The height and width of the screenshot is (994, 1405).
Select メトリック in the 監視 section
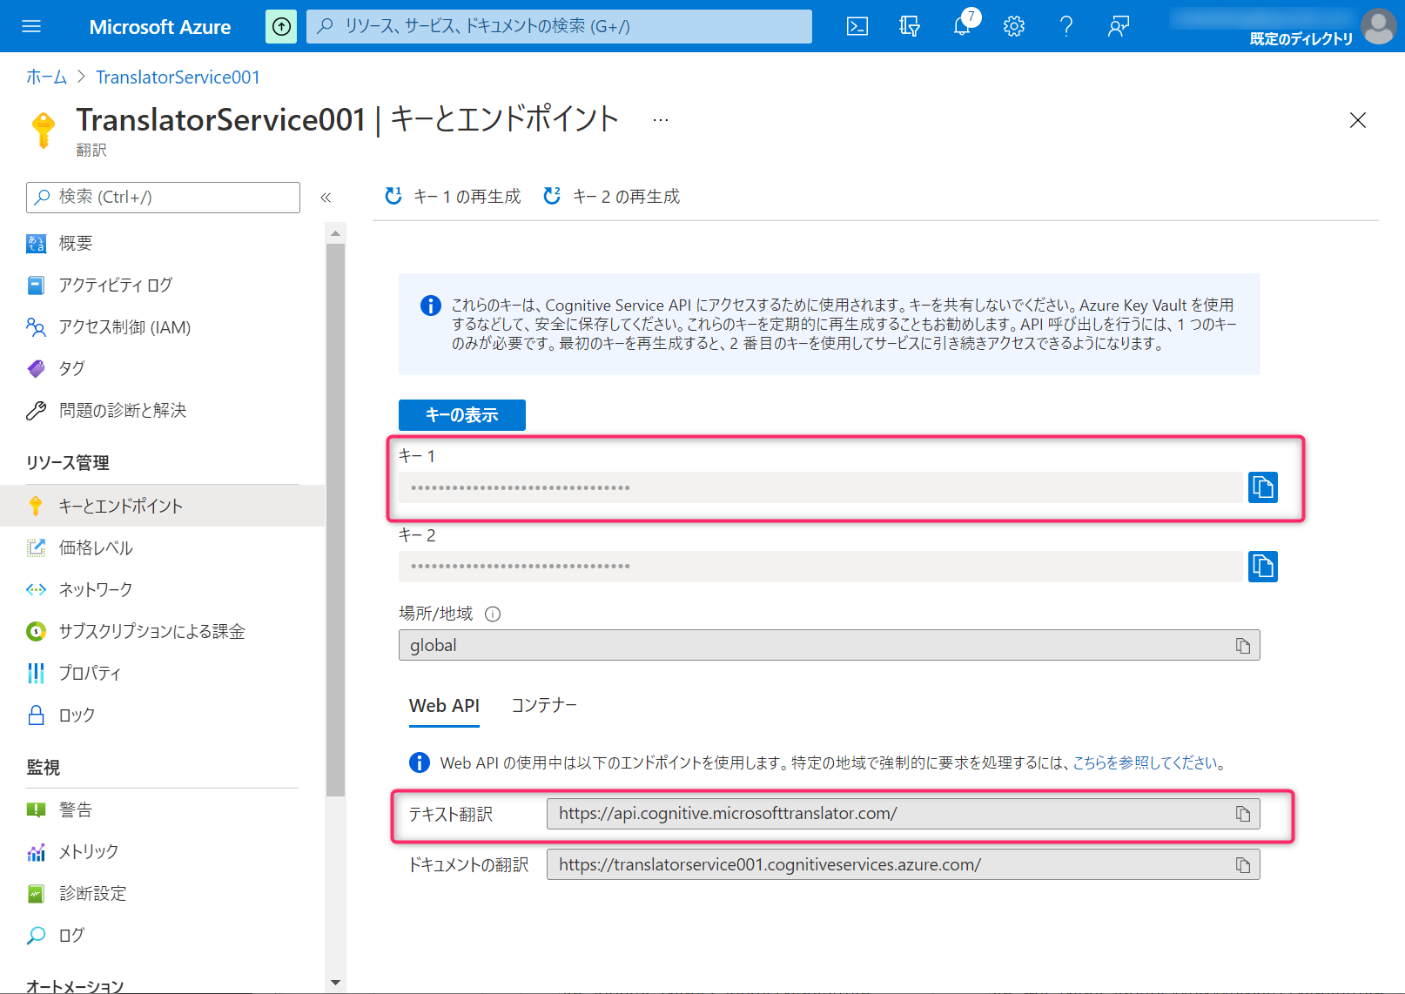pos(88,851)
